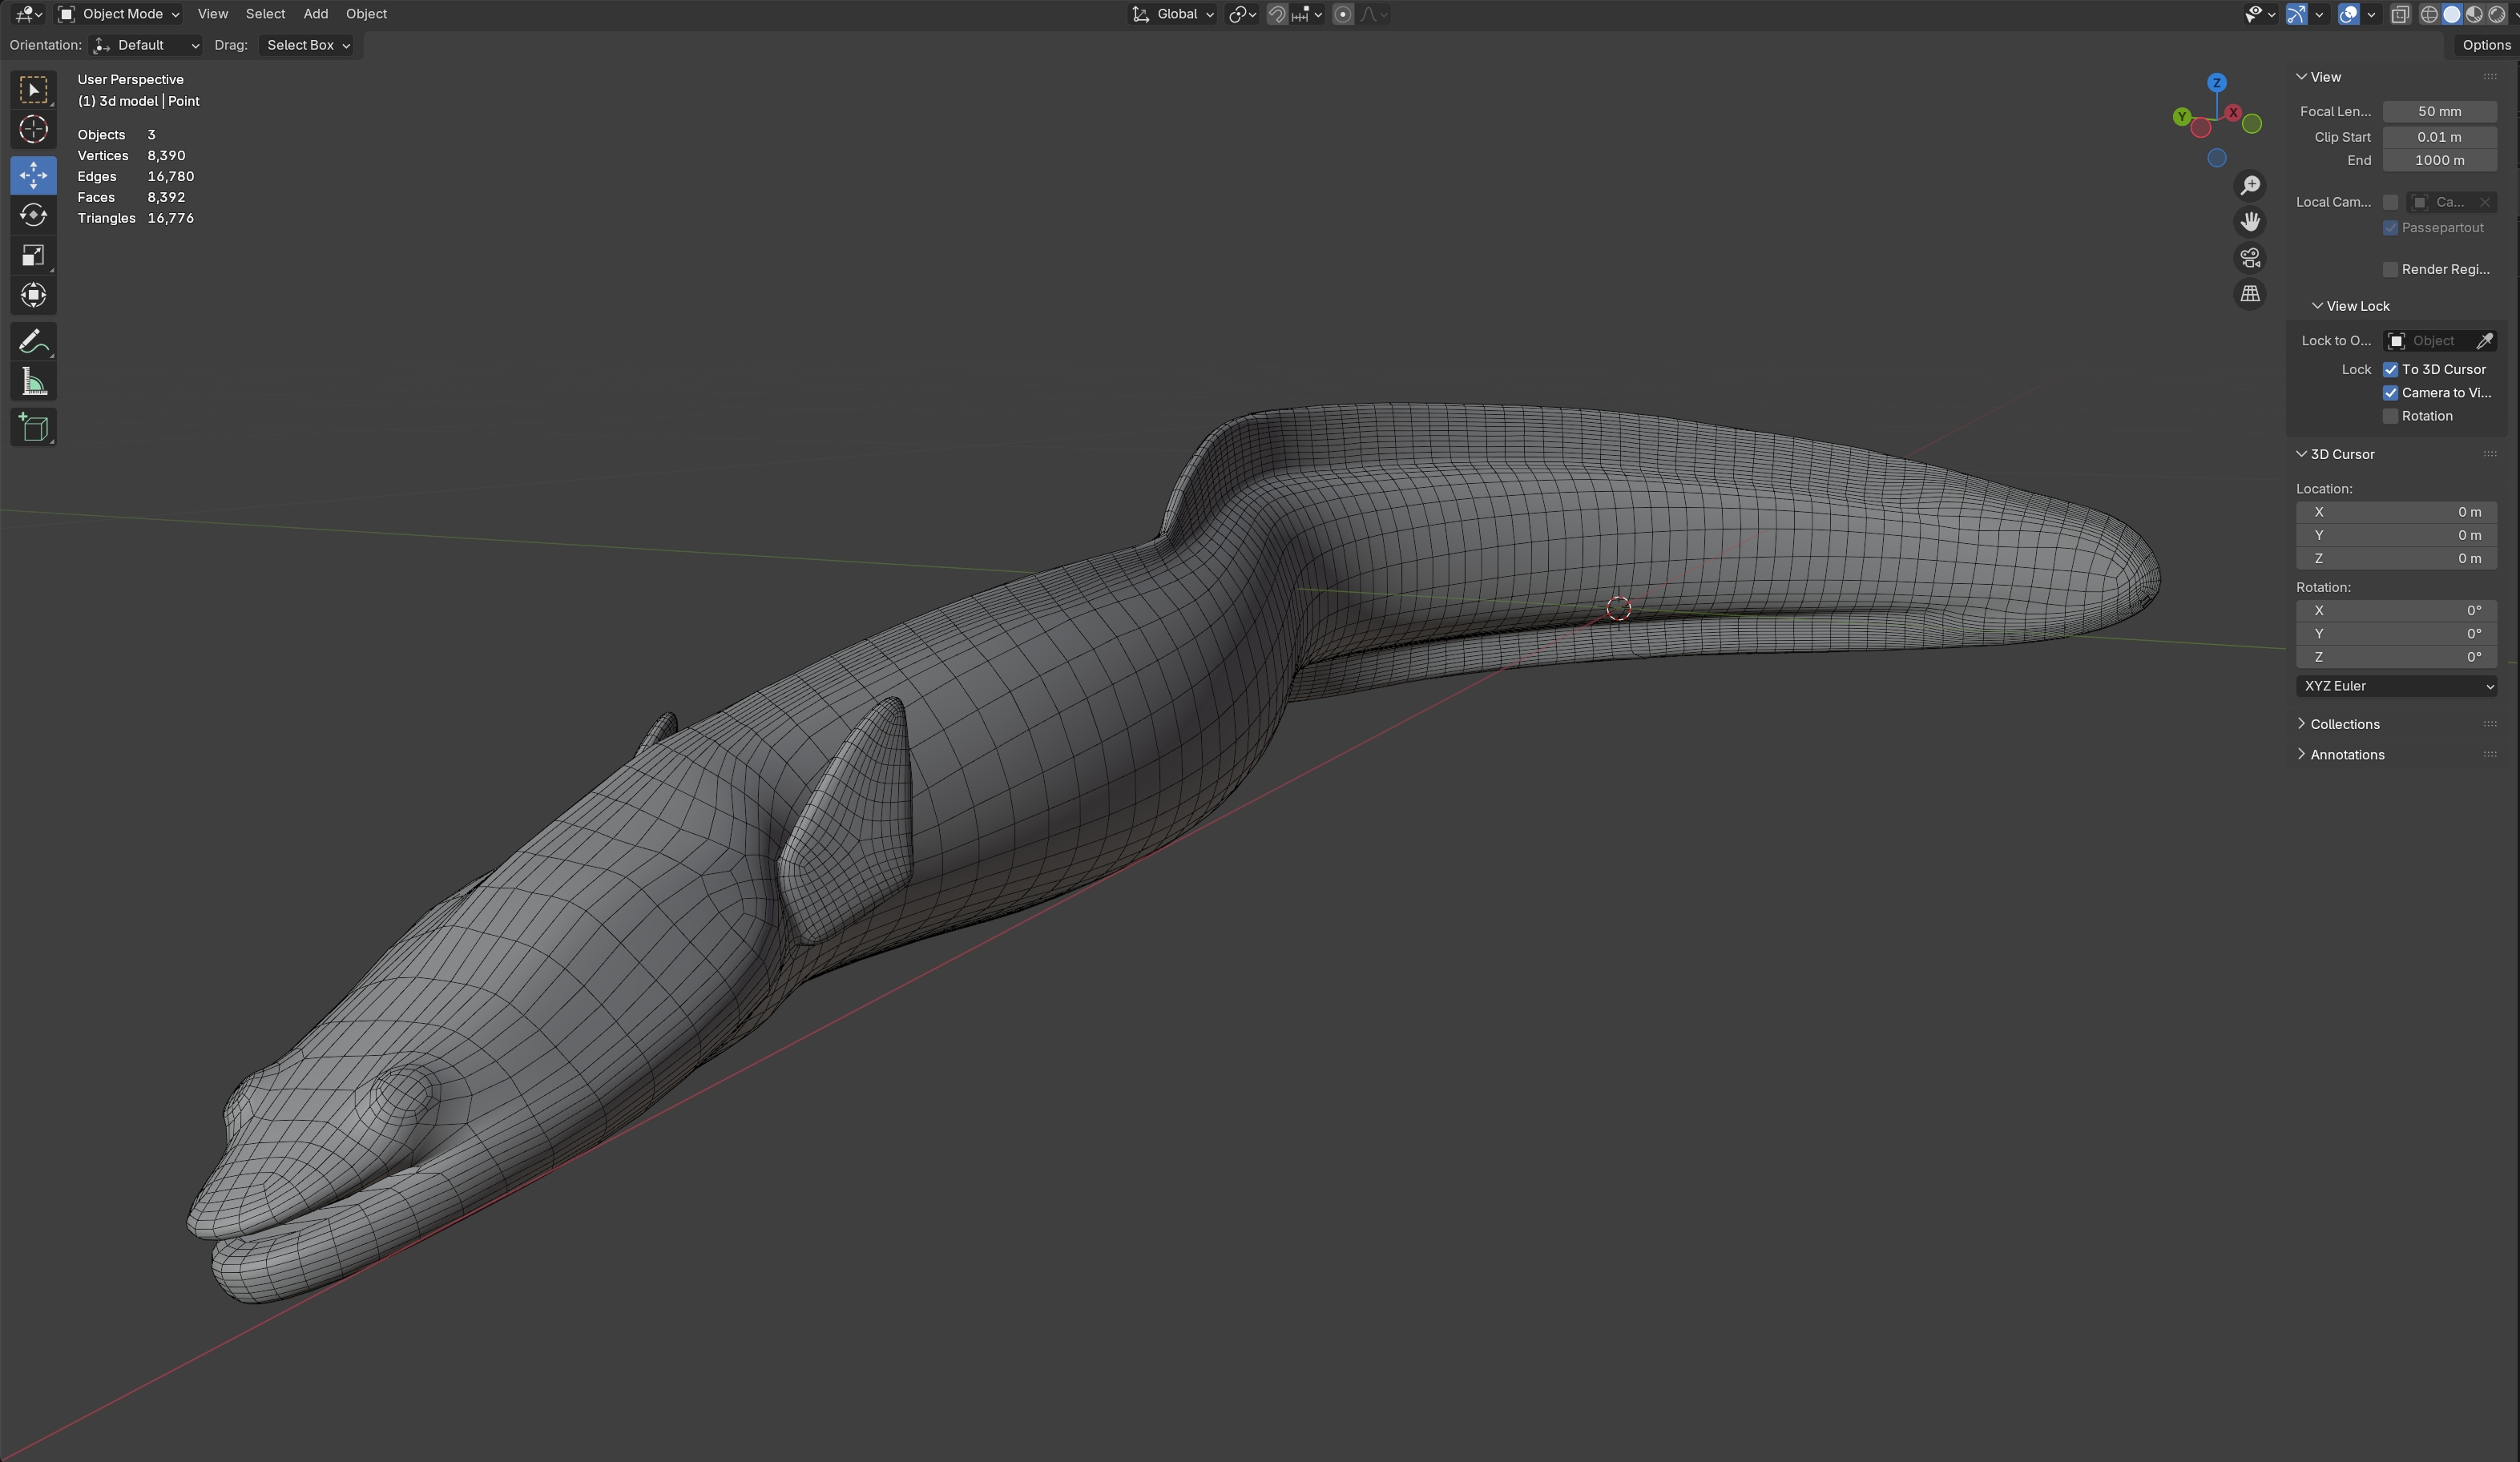Click the pan view hand icon
The width and height of the screenshot is (2520, 1462).
(x=2250, y=221)
